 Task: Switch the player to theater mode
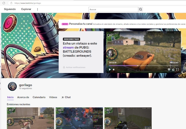tap(173, 70)
